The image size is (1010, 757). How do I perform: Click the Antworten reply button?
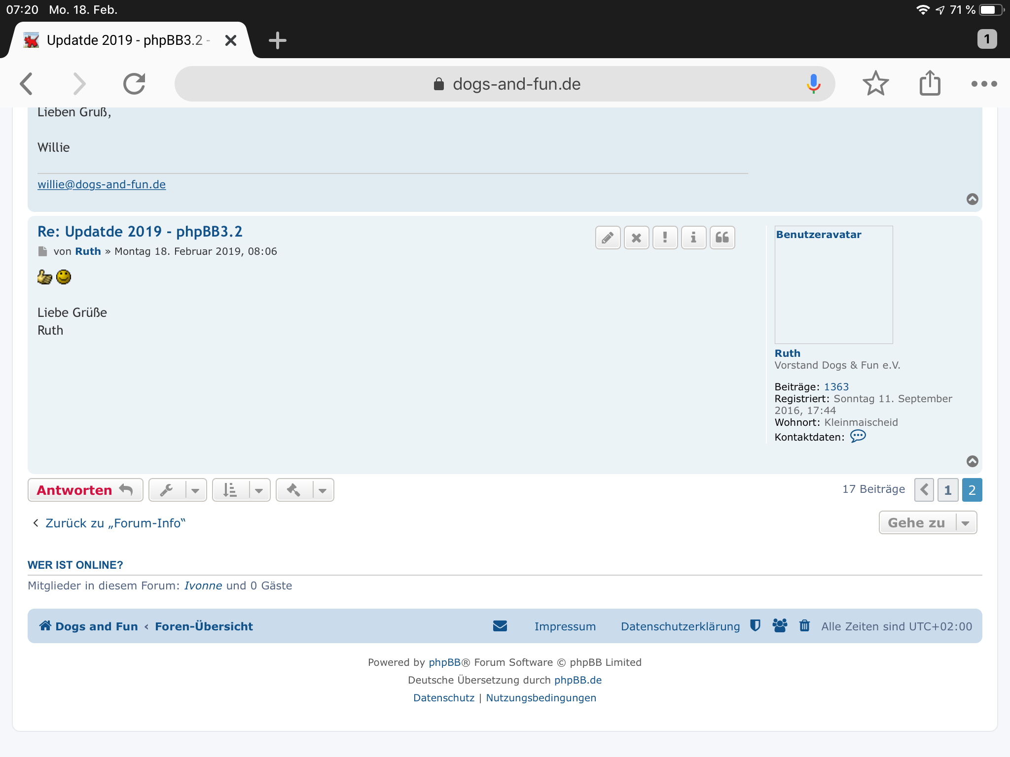point(85,490)
